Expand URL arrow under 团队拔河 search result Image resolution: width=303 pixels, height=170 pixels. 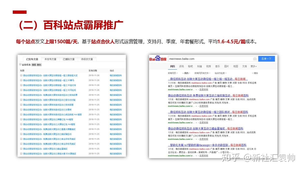[x=196, y=122]
